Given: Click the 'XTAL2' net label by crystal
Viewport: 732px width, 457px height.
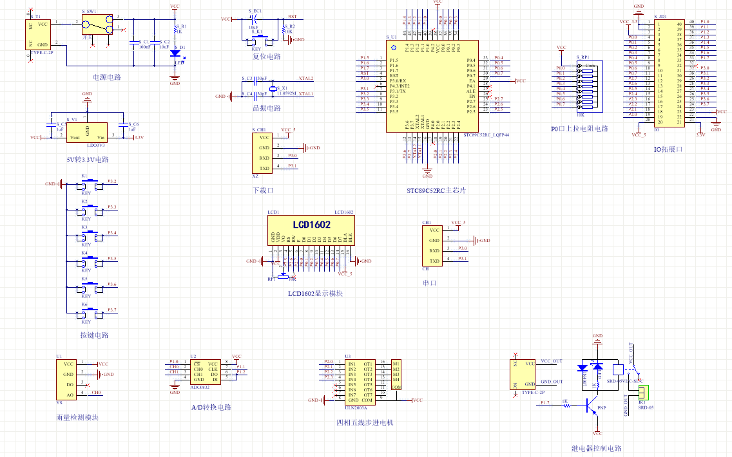Looking at the screenshot, I should coord(306,79).
